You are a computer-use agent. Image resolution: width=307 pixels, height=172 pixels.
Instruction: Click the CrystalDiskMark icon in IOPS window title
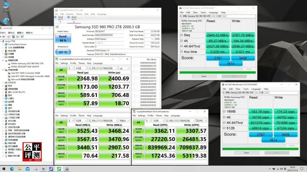pyautogui.click(x=134, y=111)
